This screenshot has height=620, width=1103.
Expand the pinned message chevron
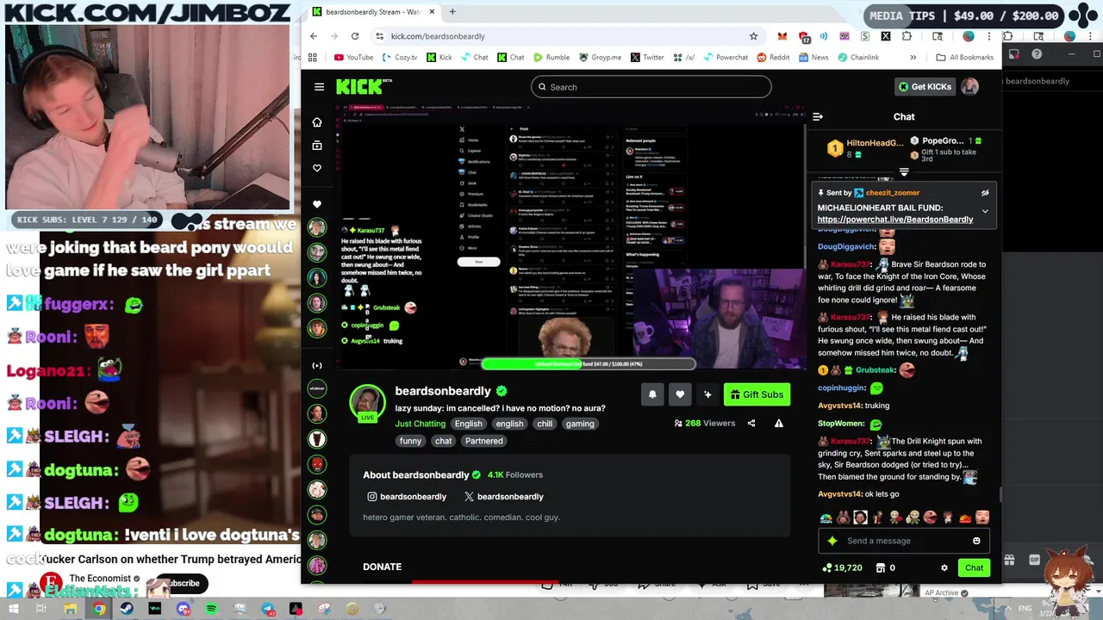(x=985, y=211)
